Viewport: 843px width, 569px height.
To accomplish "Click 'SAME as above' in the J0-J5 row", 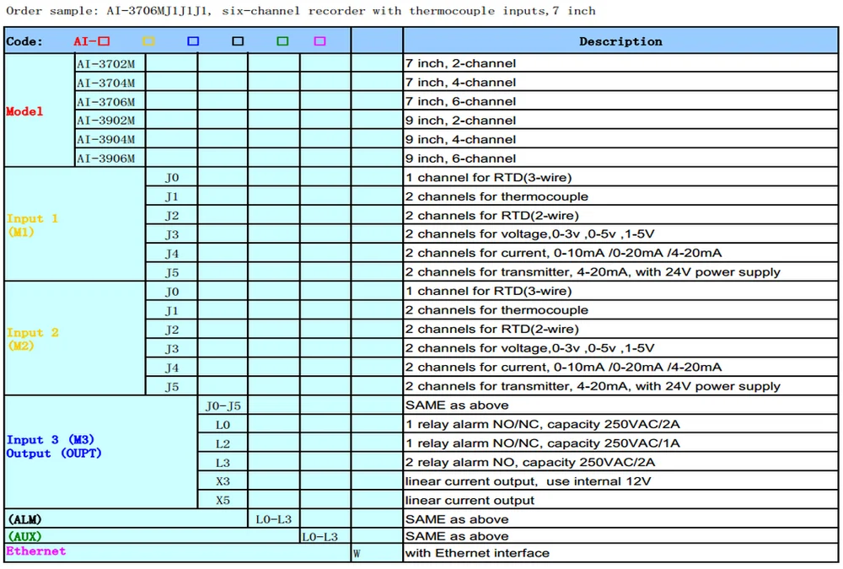I will coord(457,405).
